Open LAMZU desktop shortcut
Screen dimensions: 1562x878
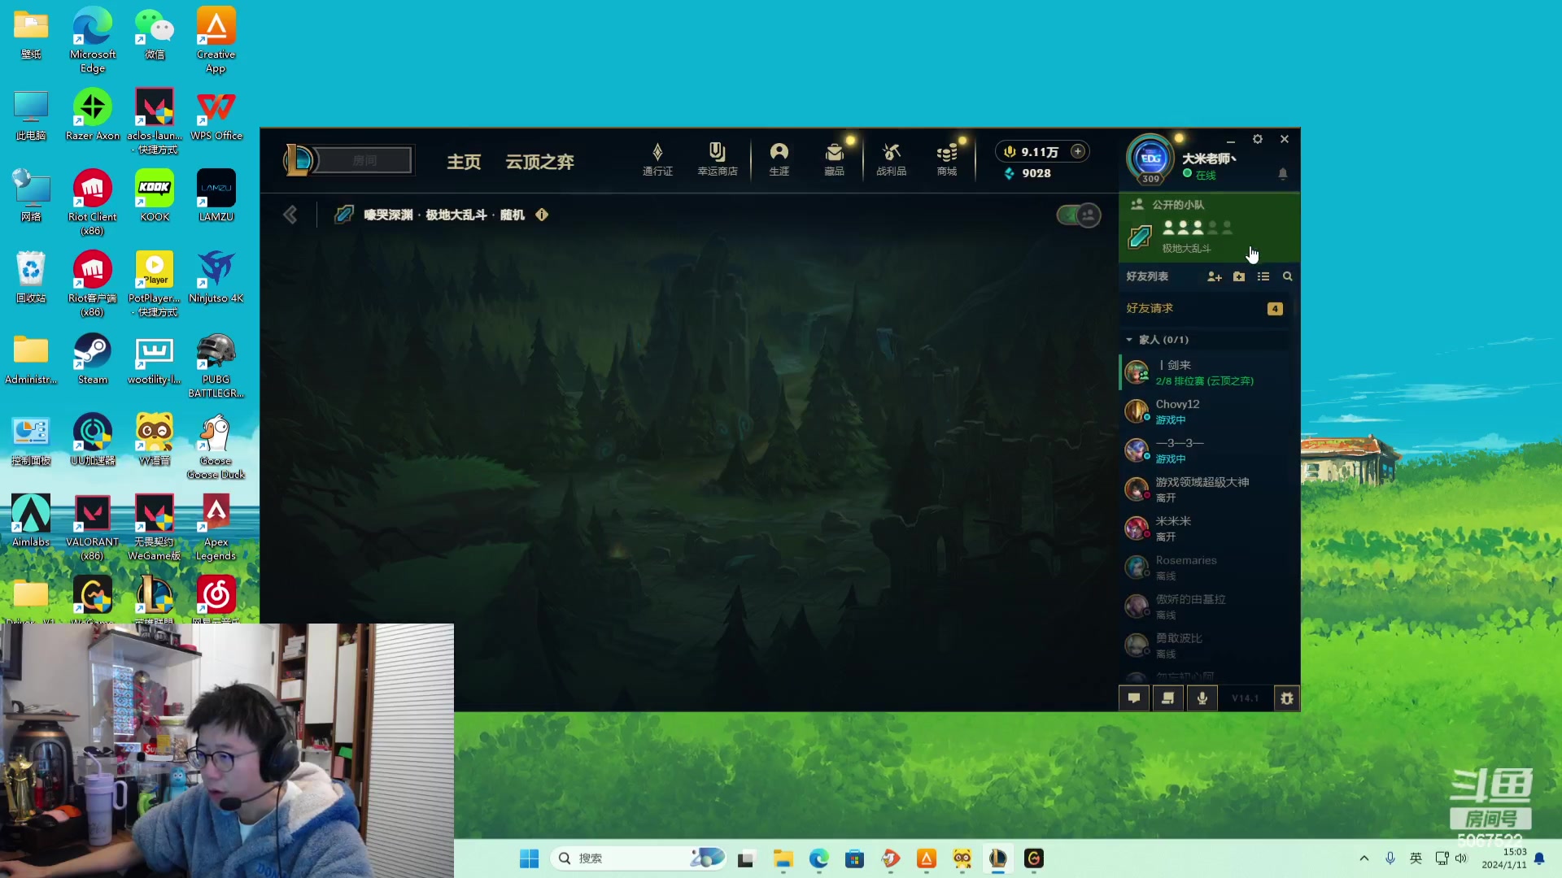[x=216, y=197]
